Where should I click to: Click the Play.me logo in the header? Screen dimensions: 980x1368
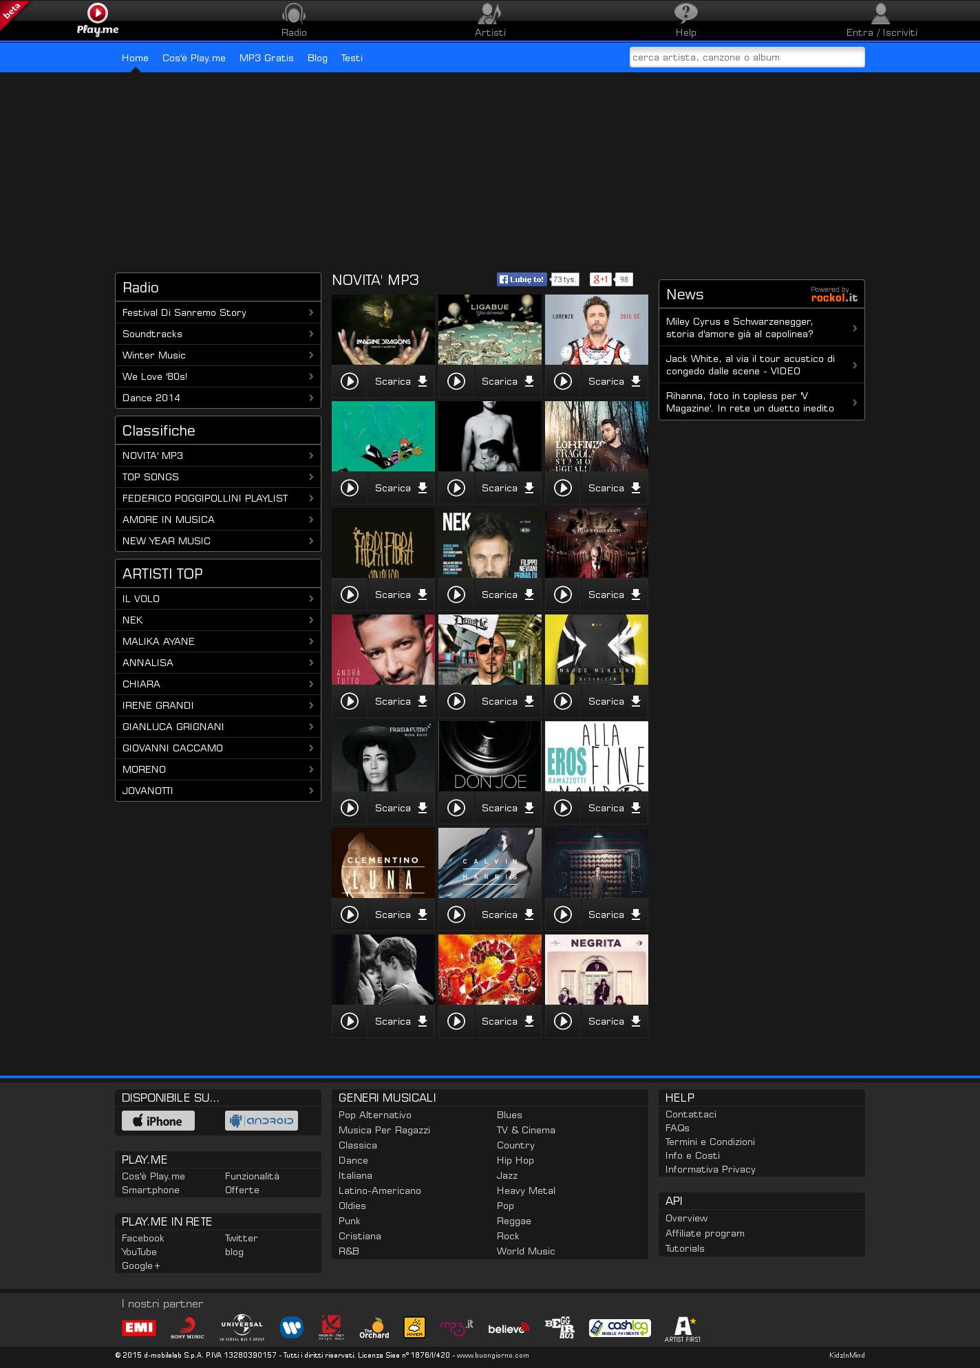point(98,19)
